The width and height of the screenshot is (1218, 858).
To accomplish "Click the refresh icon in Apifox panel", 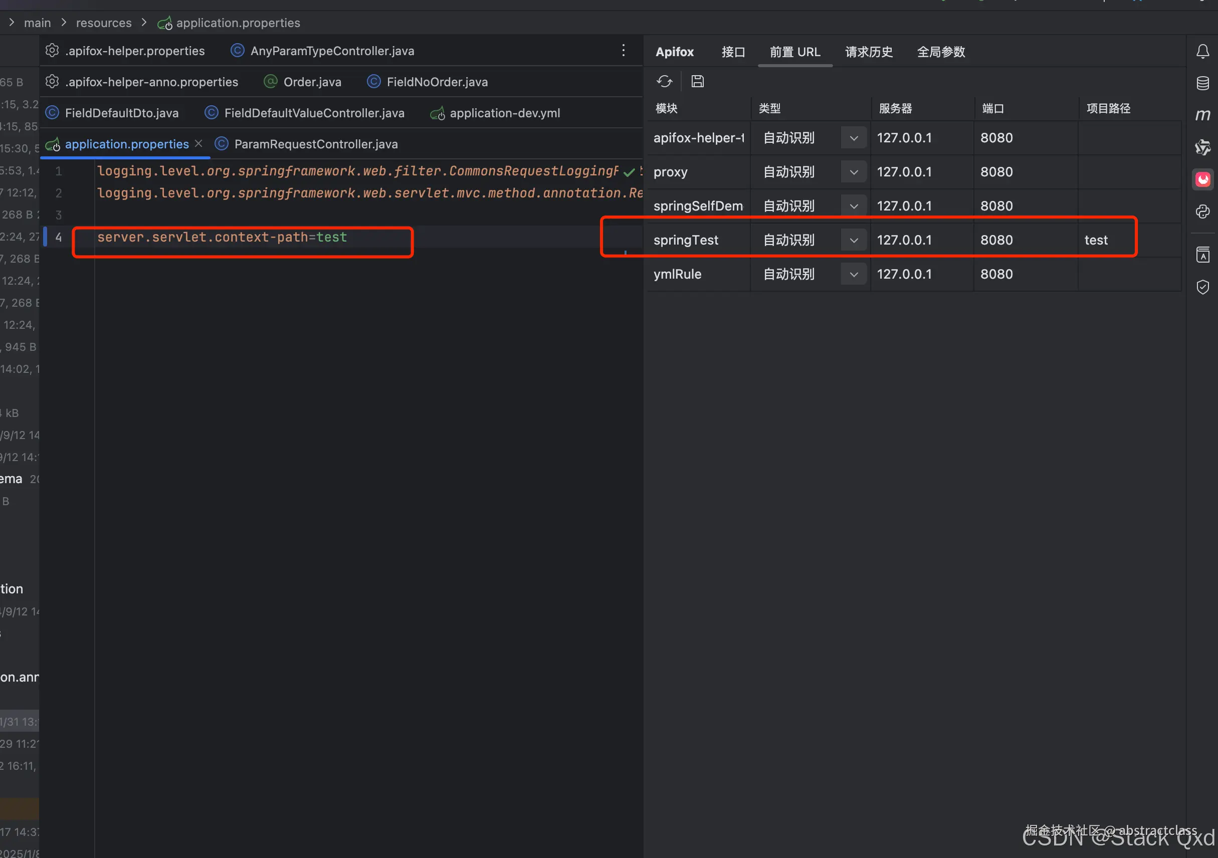I will pos(664,81).
